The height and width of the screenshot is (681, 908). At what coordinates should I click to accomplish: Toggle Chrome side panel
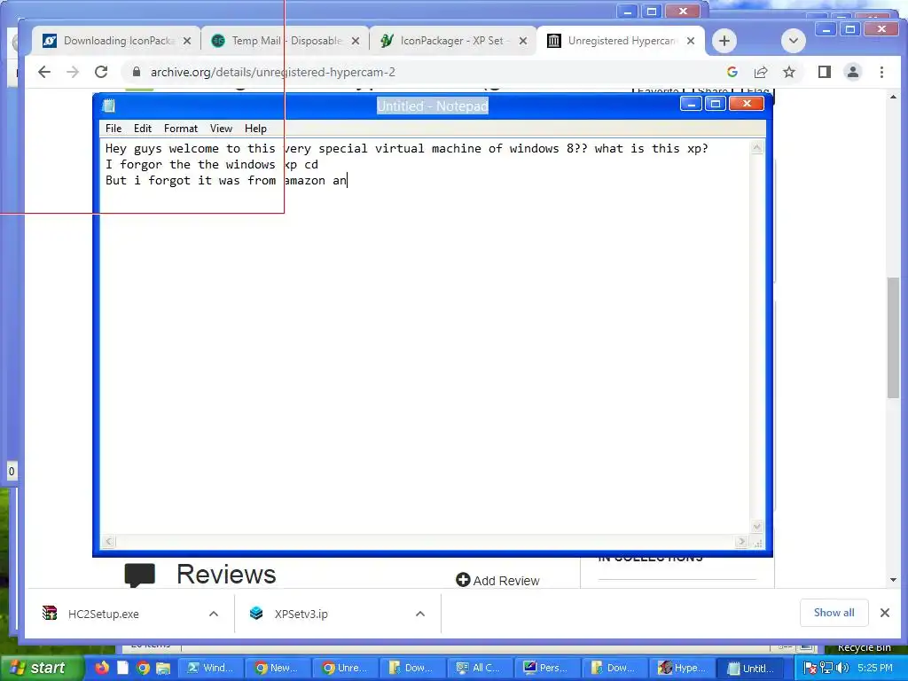point(824,72)
